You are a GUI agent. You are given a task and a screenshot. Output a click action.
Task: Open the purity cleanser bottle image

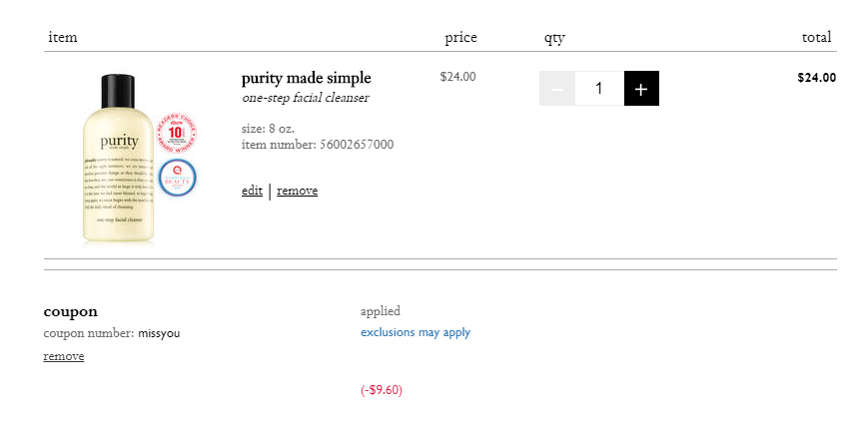pyautogui.click(x=118, y=158)
